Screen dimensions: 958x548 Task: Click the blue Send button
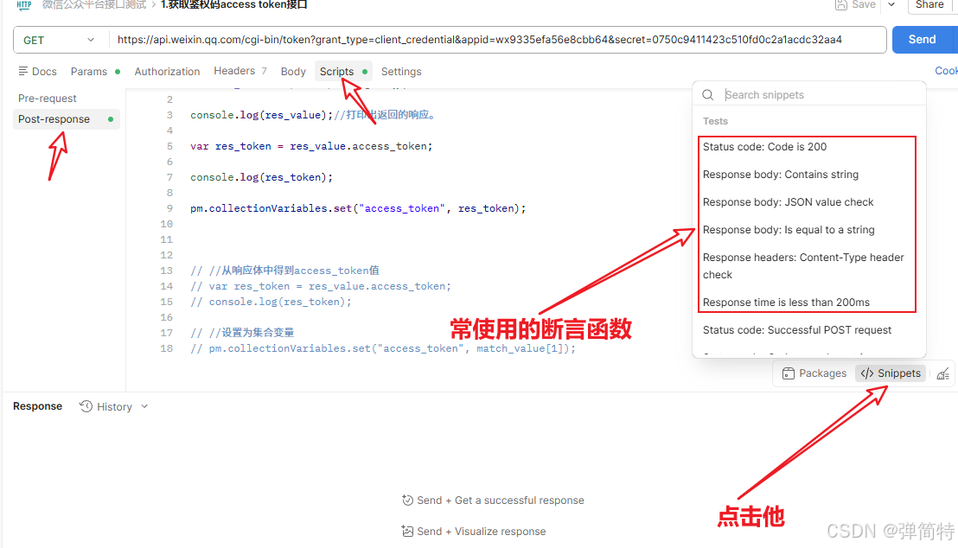[x=922, y=40]
